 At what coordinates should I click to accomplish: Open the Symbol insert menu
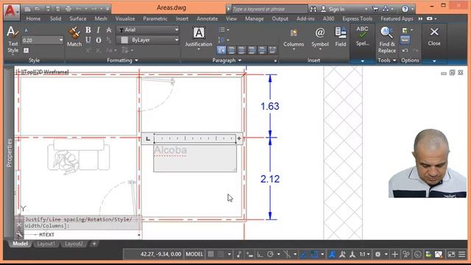tap(320, 38)
